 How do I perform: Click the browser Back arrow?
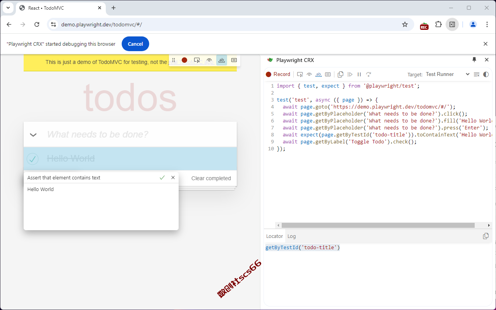point(9,24)
